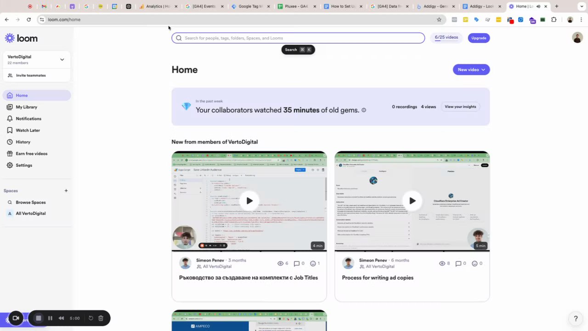Open the partially visible AMPECO video thumbnail
The width and height of the screenshot is (588, 331).
point(249,320)
